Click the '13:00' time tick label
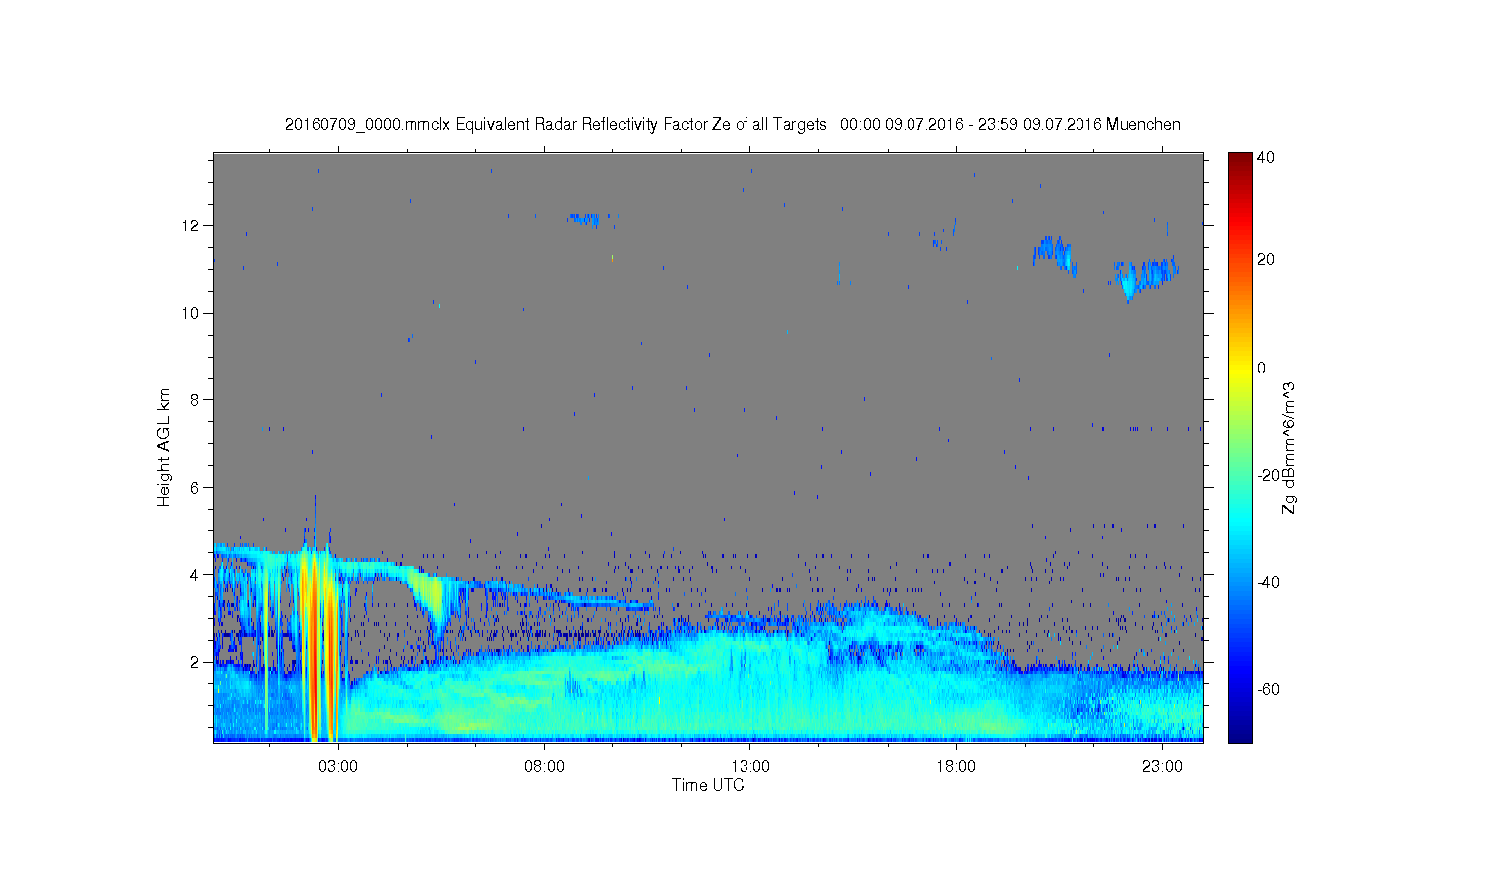Viewport: 1491px width, 894px height. pyautogui.click(x=750, y=767)
